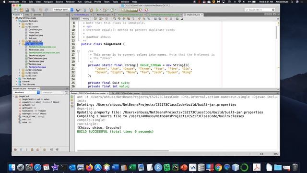Expand the cs2173.interfaces package
The width and height of the screenshot is (307, 173).
point(20,70)
